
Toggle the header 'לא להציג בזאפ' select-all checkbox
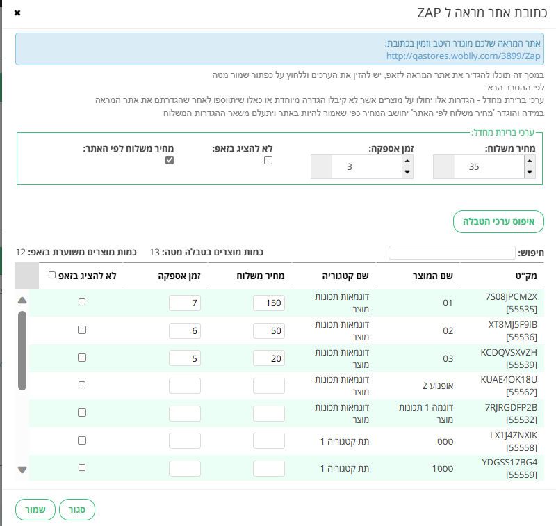[52, 275]
